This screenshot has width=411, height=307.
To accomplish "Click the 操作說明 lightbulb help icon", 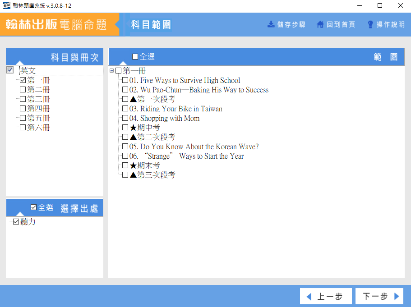I will pyautogui.click(x=370, y=24).
